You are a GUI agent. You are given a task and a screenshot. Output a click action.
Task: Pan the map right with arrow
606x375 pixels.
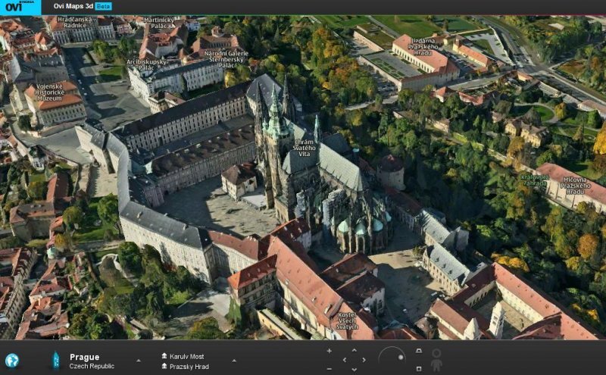pos(365,360)
